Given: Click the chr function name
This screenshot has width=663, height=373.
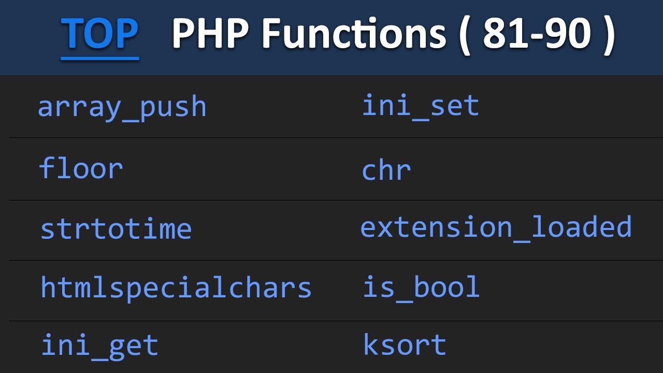Looking at the screenshot, I should tap(386, 170).
